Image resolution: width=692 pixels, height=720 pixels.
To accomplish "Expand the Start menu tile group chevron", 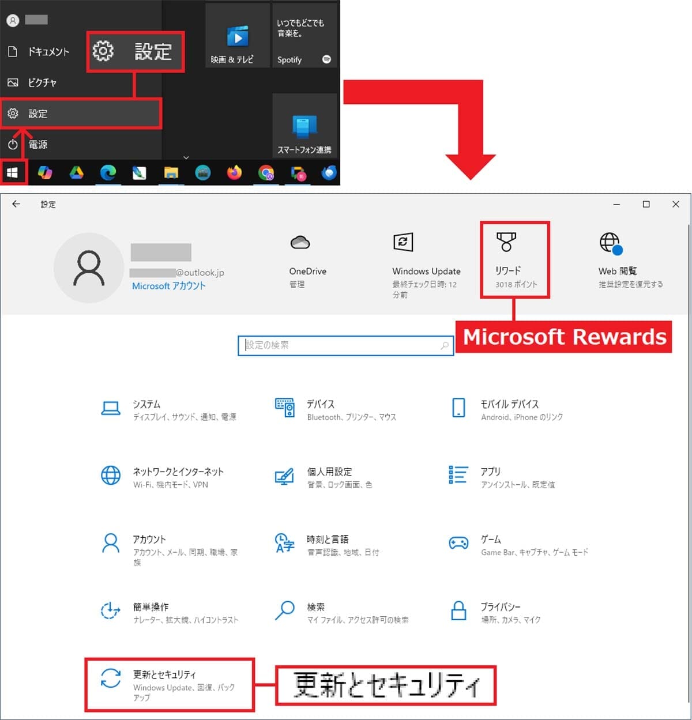I will [x=186, y=157].
